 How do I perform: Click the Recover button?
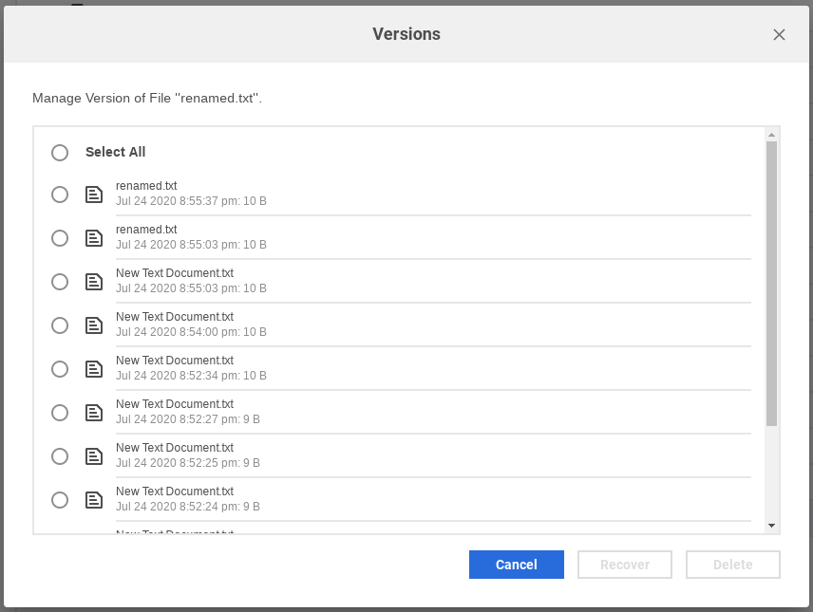(624, 564)
